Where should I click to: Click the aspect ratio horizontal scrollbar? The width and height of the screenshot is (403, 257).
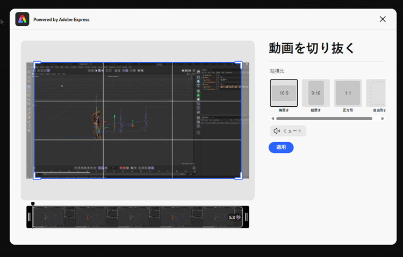pos(324,119)
